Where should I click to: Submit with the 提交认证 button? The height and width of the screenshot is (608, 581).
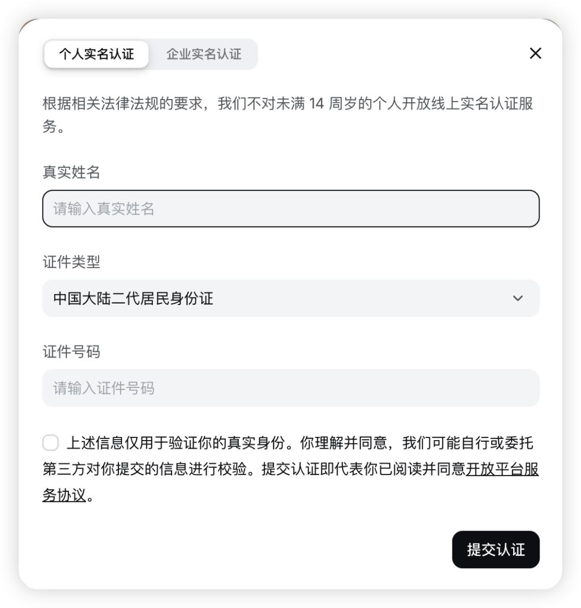point(495,549)
